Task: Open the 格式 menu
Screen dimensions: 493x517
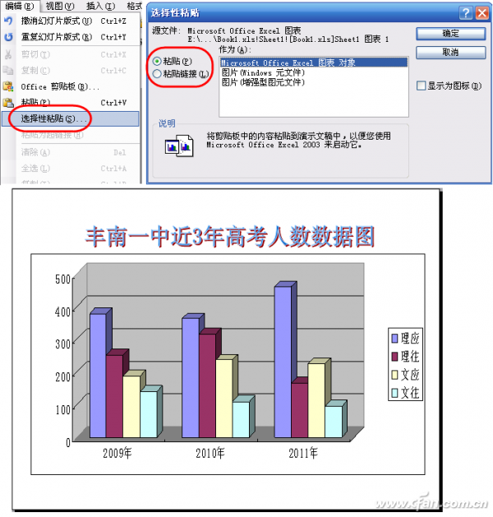Action: coord(135,6)
